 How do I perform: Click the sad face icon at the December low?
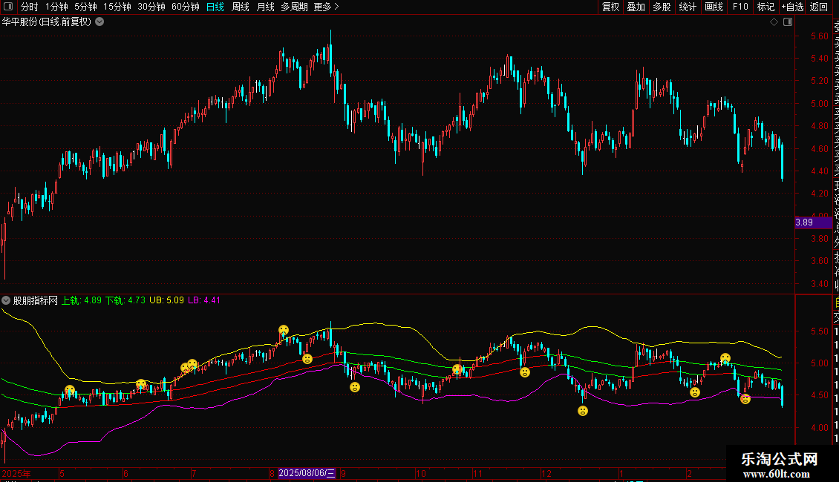pos(583,411)
